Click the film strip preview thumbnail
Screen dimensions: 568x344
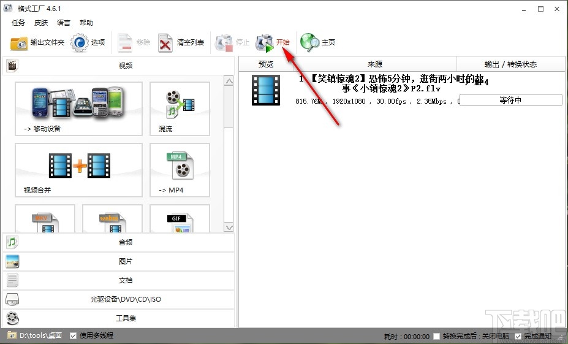(266, 90)
